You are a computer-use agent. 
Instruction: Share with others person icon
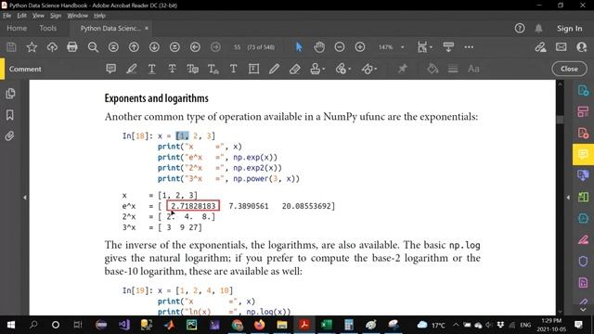click(582, 47)
